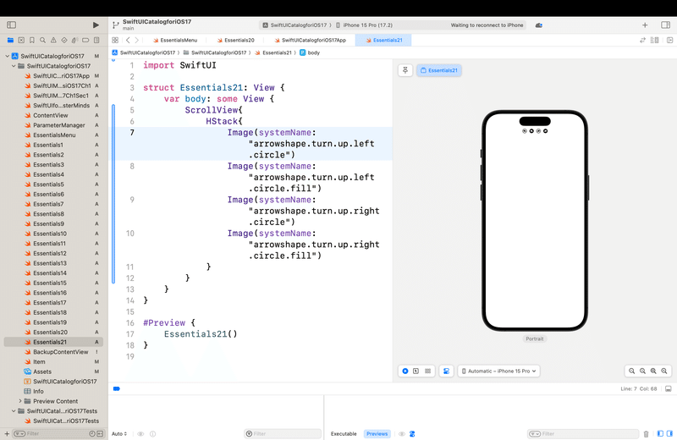Image resolution: width=677 pixels, height=440 pixels.
Task: Open the Automatic – iPhone 15 Pro dropdown
Action: (498, 371)
